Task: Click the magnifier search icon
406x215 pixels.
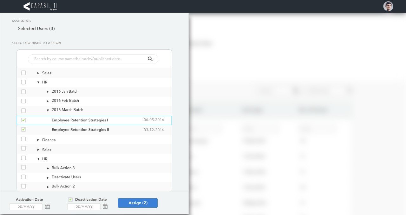Action: pos(150,59)
